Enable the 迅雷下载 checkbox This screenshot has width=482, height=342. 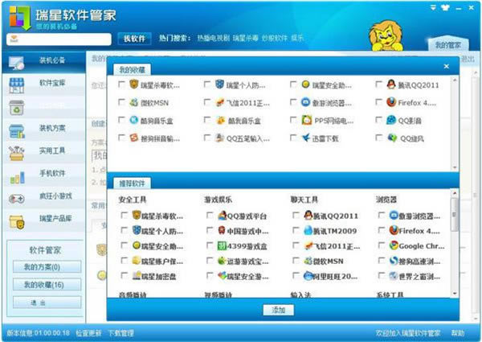[294, 138]
